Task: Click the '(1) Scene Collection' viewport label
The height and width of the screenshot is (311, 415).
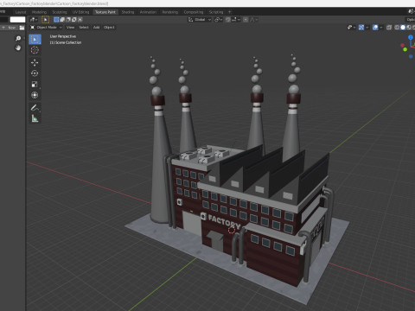Action: pyautogui.click(x=66, y=42)
